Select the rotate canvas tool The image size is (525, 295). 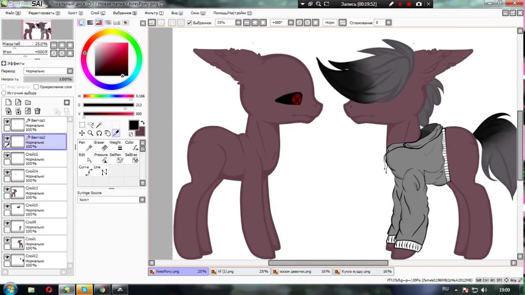(99, 133)
